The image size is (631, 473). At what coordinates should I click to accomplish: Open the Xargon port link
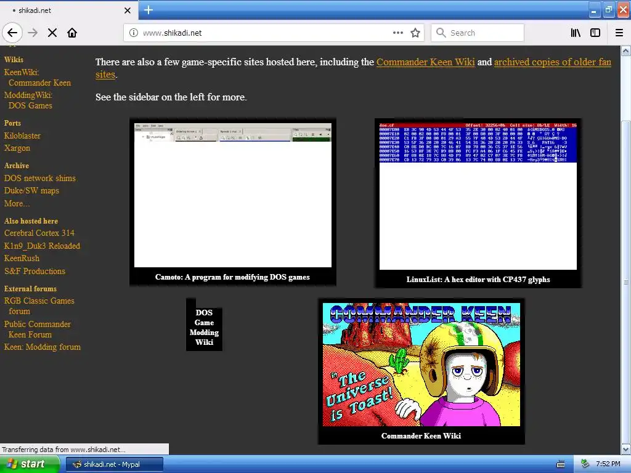point(17,148)
